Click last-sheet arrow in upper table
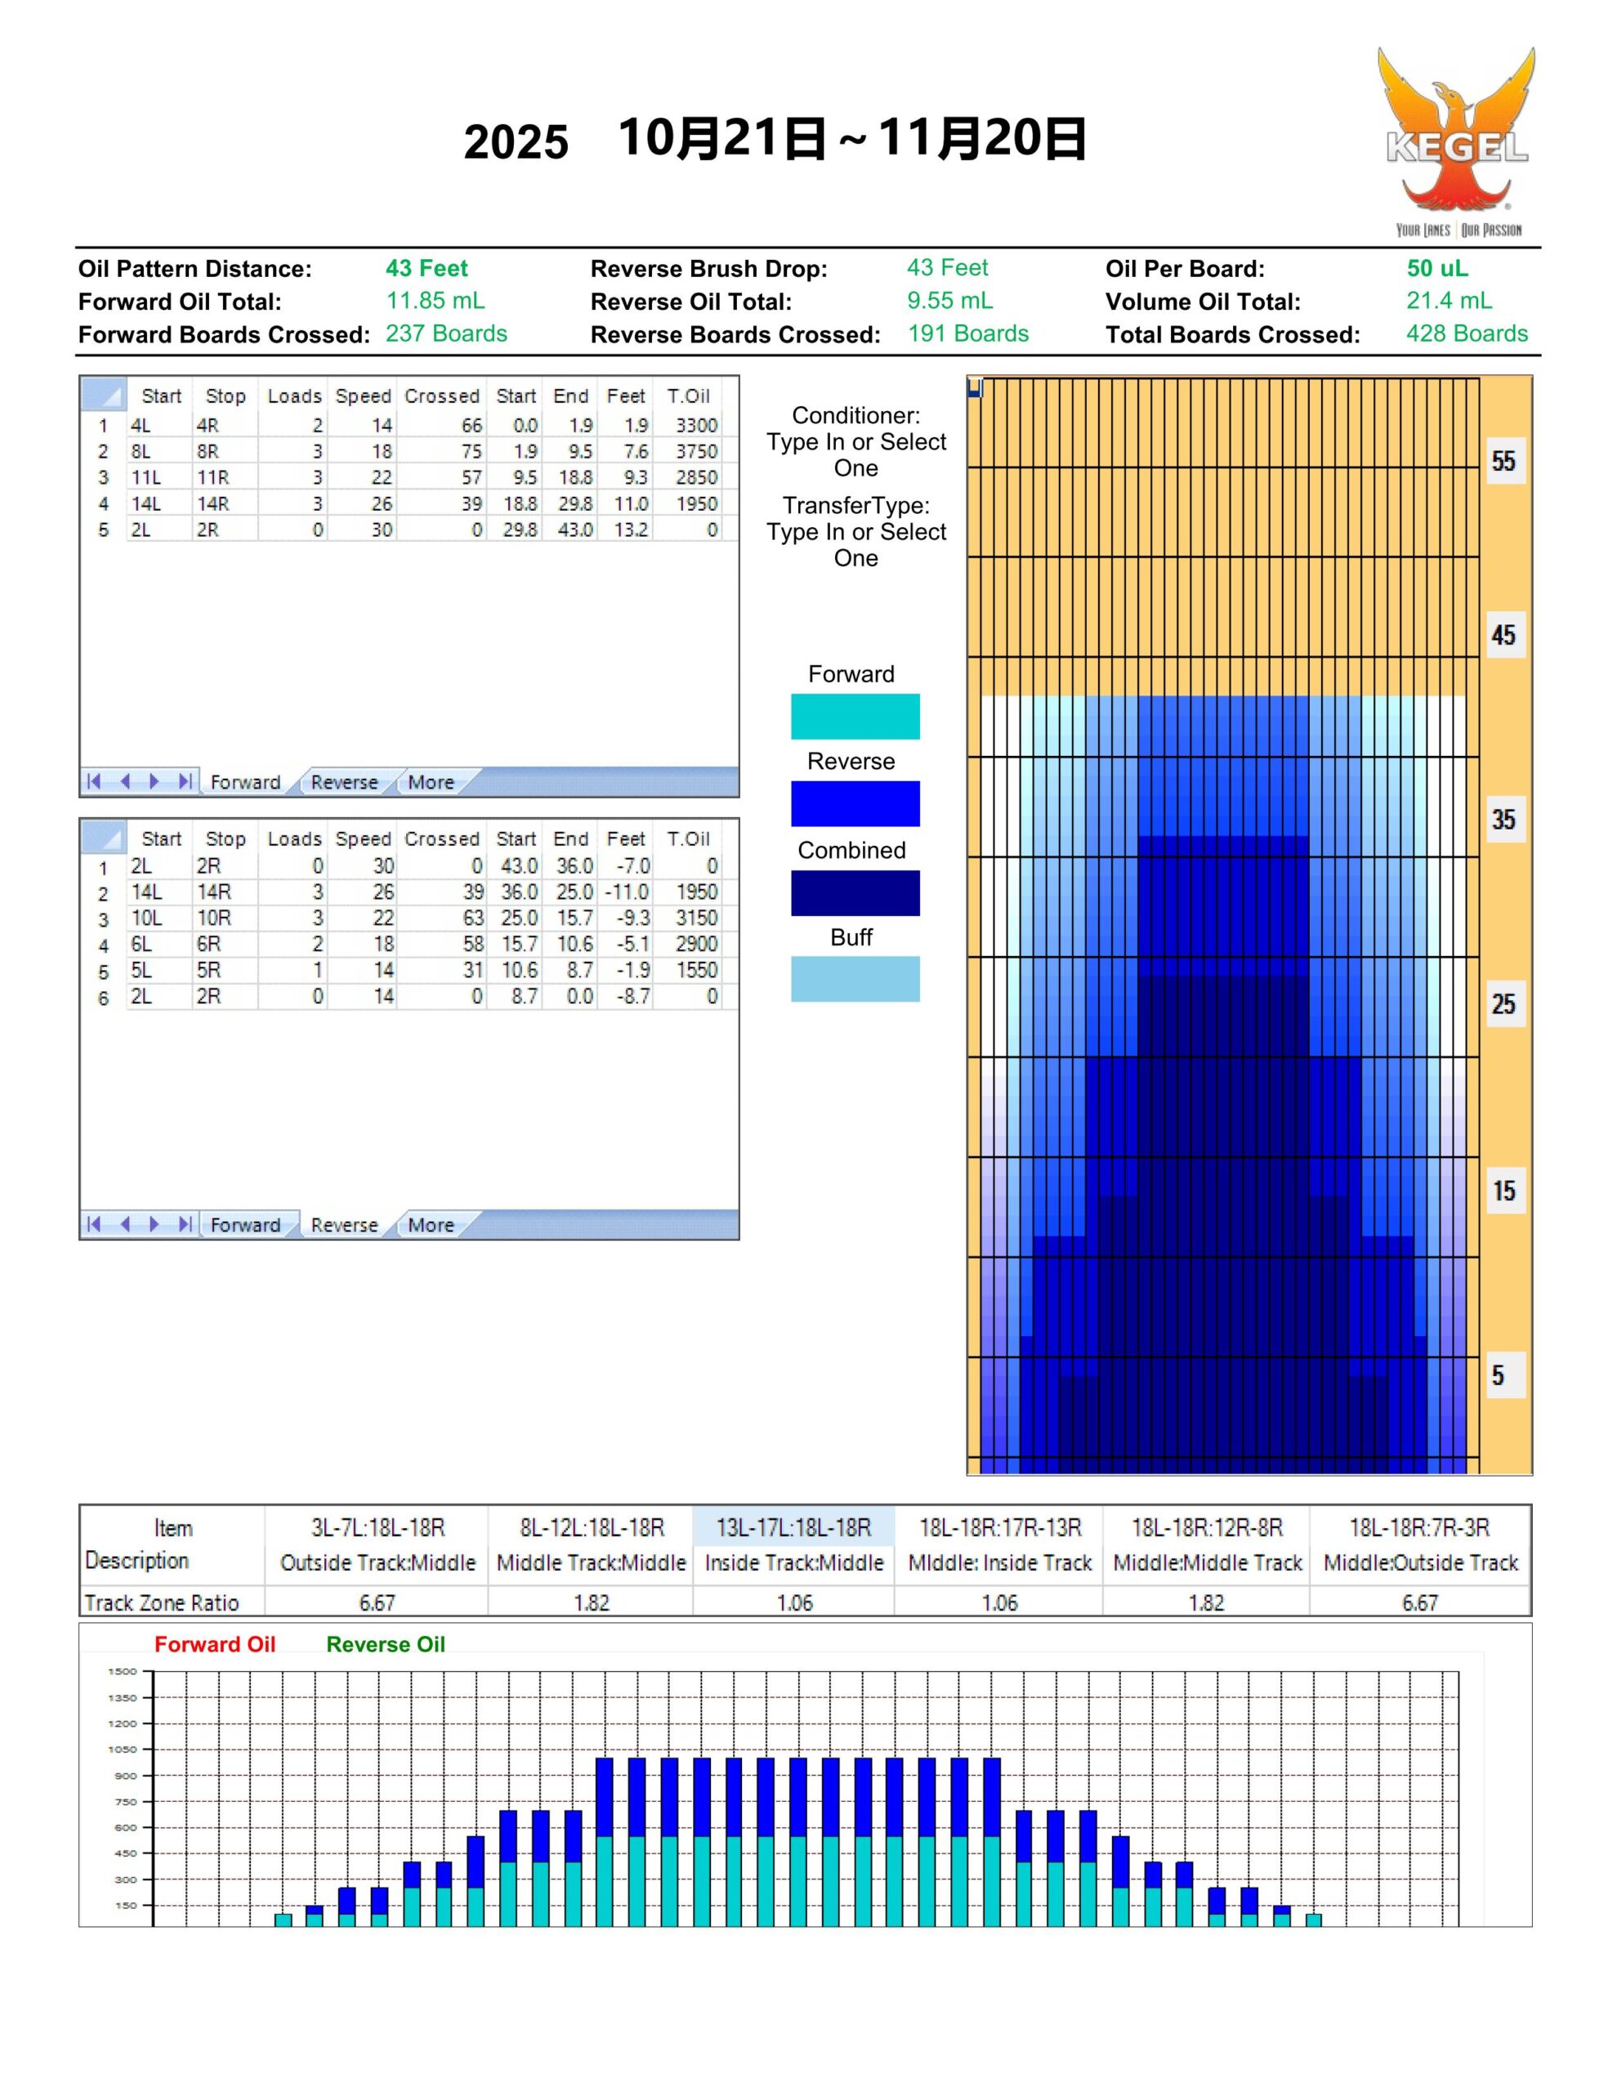1617x2092 pixels. (185, 781)
